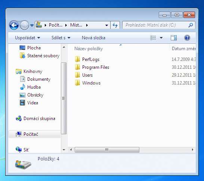Open address bar history dropdown

pos(106,25)
